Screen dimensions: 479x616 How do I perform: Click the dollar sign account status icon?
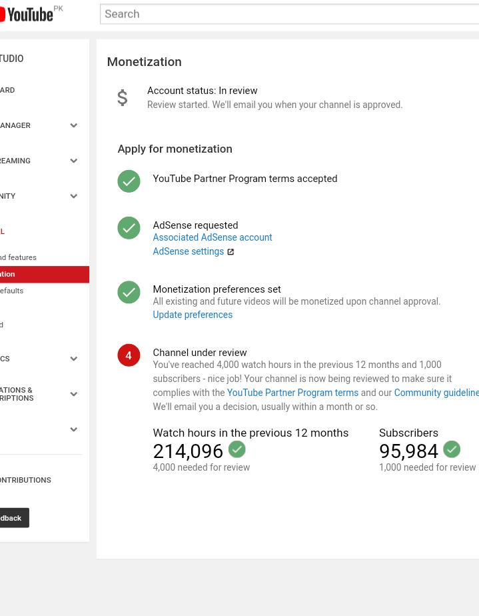[x=123, y=97]
